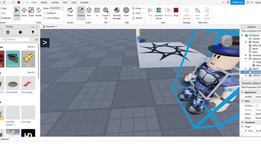The width and height of the screenshot is (261, 147).
Task: Collapse the Workspace tree node
Action: point(242,36)
